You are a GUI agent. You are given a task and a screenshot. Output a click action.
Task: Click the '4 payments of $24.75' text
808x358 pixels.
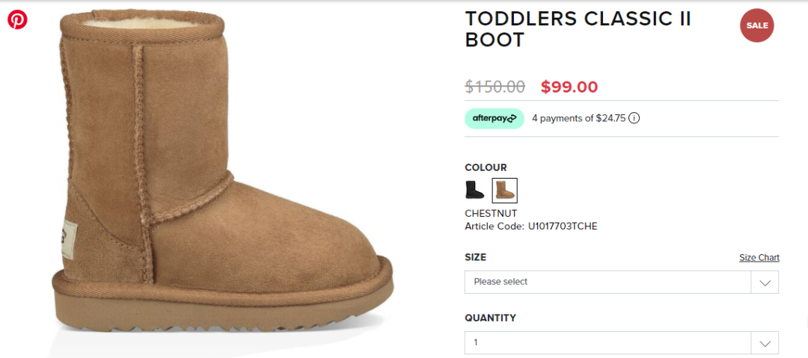click(x=578, y=119)
